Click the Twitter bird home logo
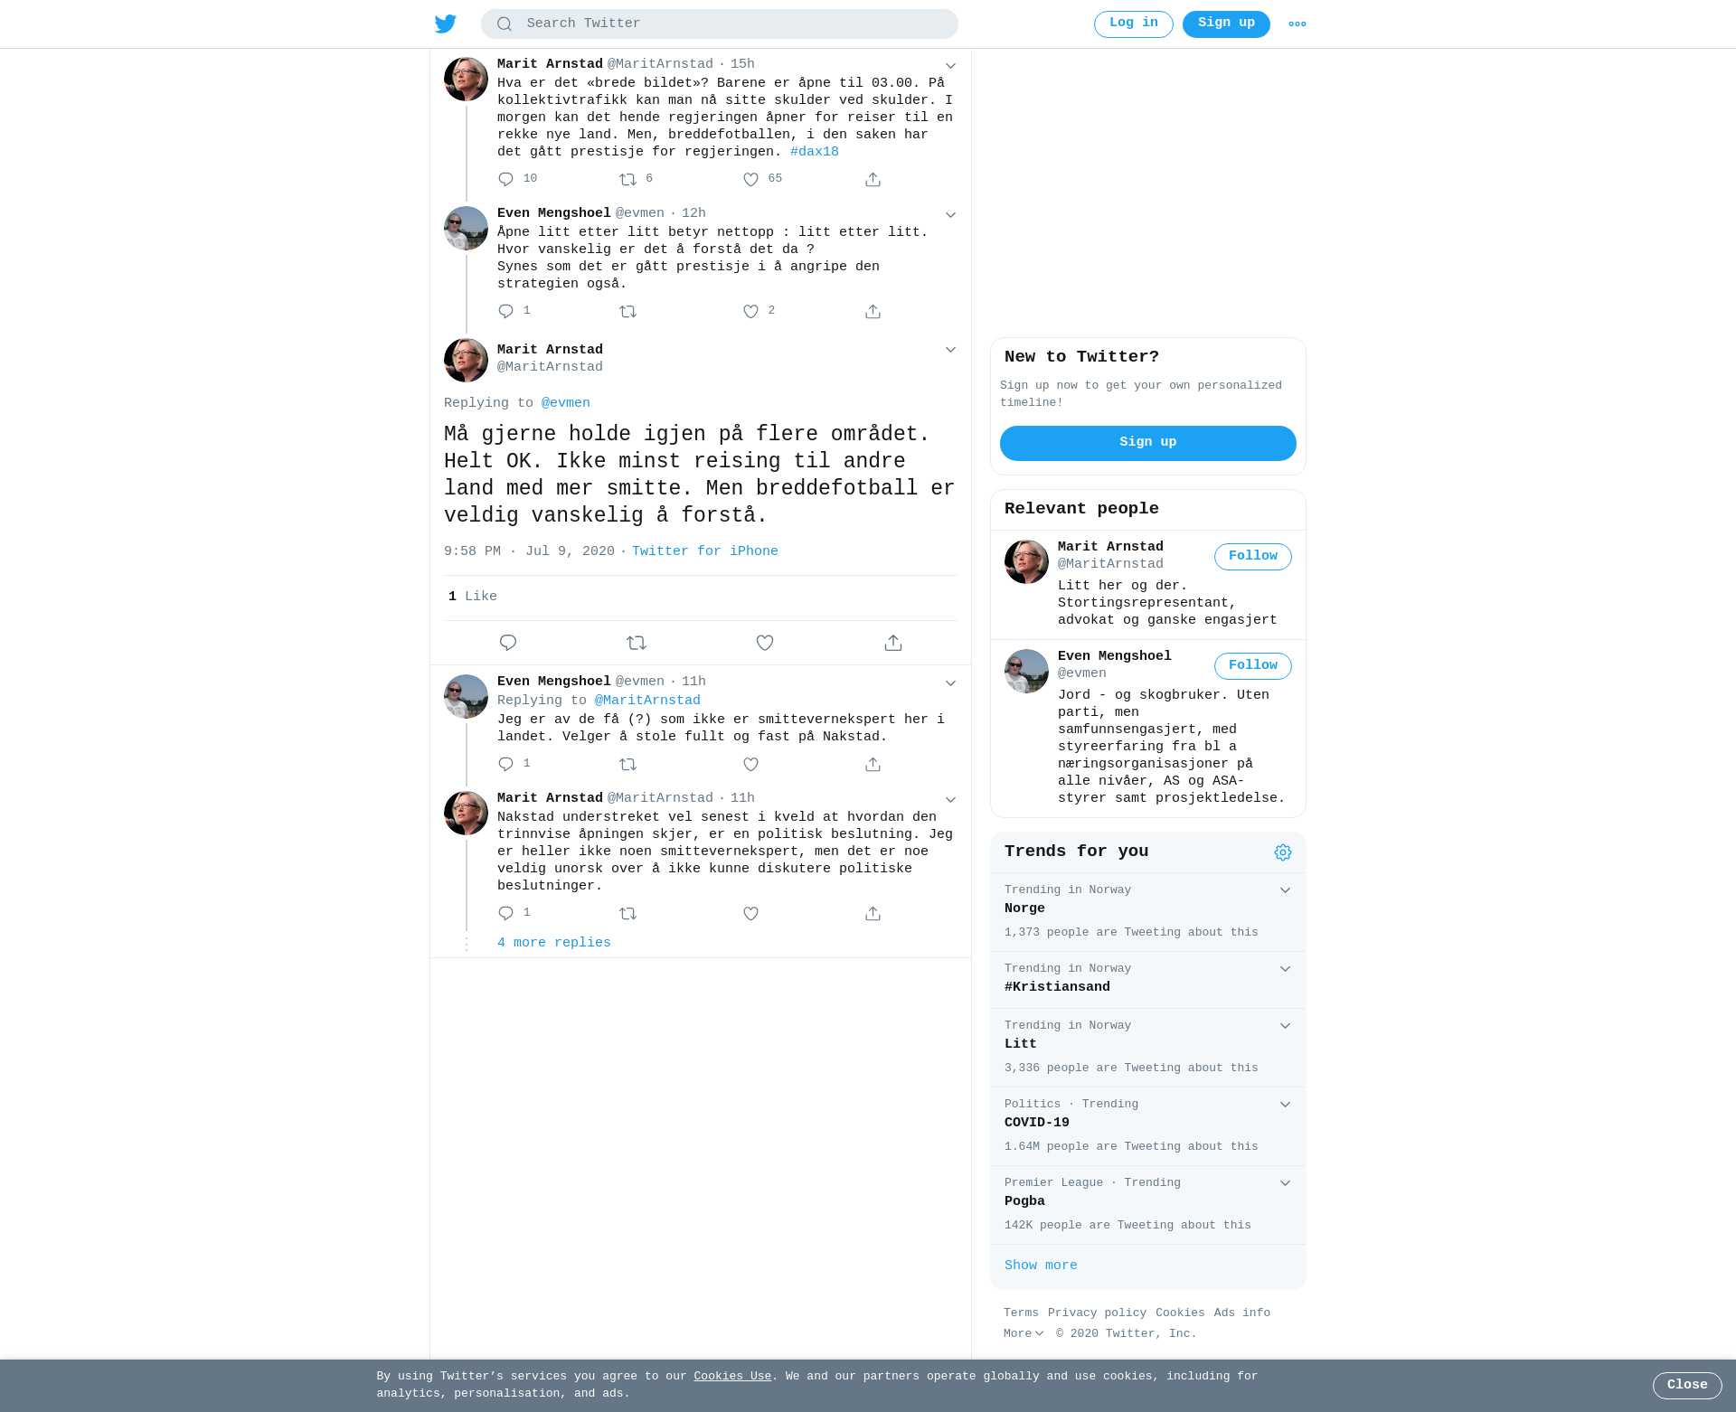This screenshot has width=1736, height=1412. [x=446, y=24]
